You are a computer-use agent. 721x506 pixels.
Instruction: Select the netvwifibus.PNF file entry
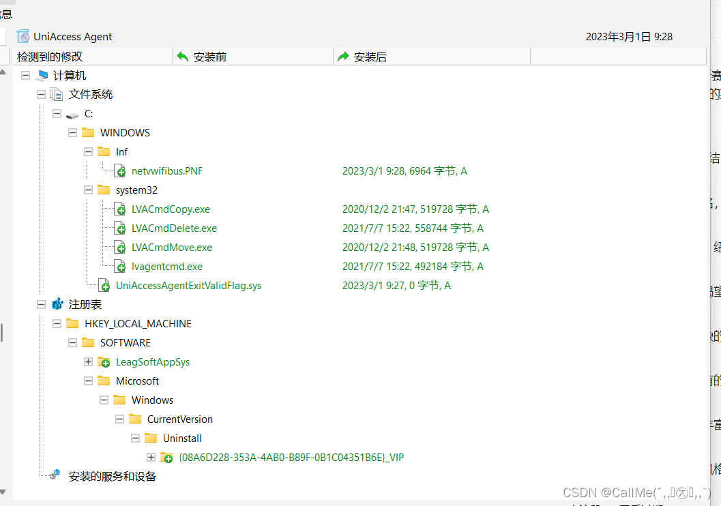click(x=167, y=171)
